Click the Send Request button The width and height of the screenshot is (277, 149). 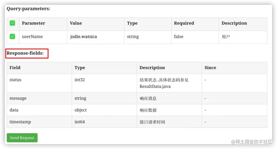(22, 138)
